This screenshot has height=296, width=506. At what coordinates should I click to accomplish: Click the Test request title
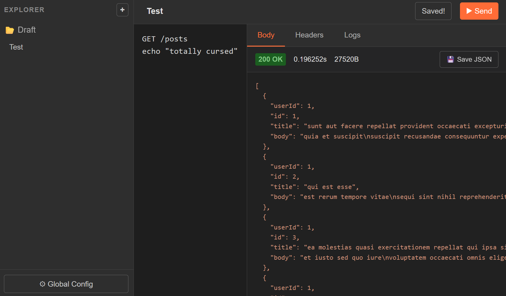[155, 11]
